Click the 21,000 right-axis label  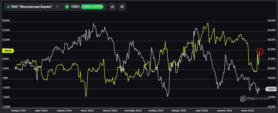pos(271,59)
